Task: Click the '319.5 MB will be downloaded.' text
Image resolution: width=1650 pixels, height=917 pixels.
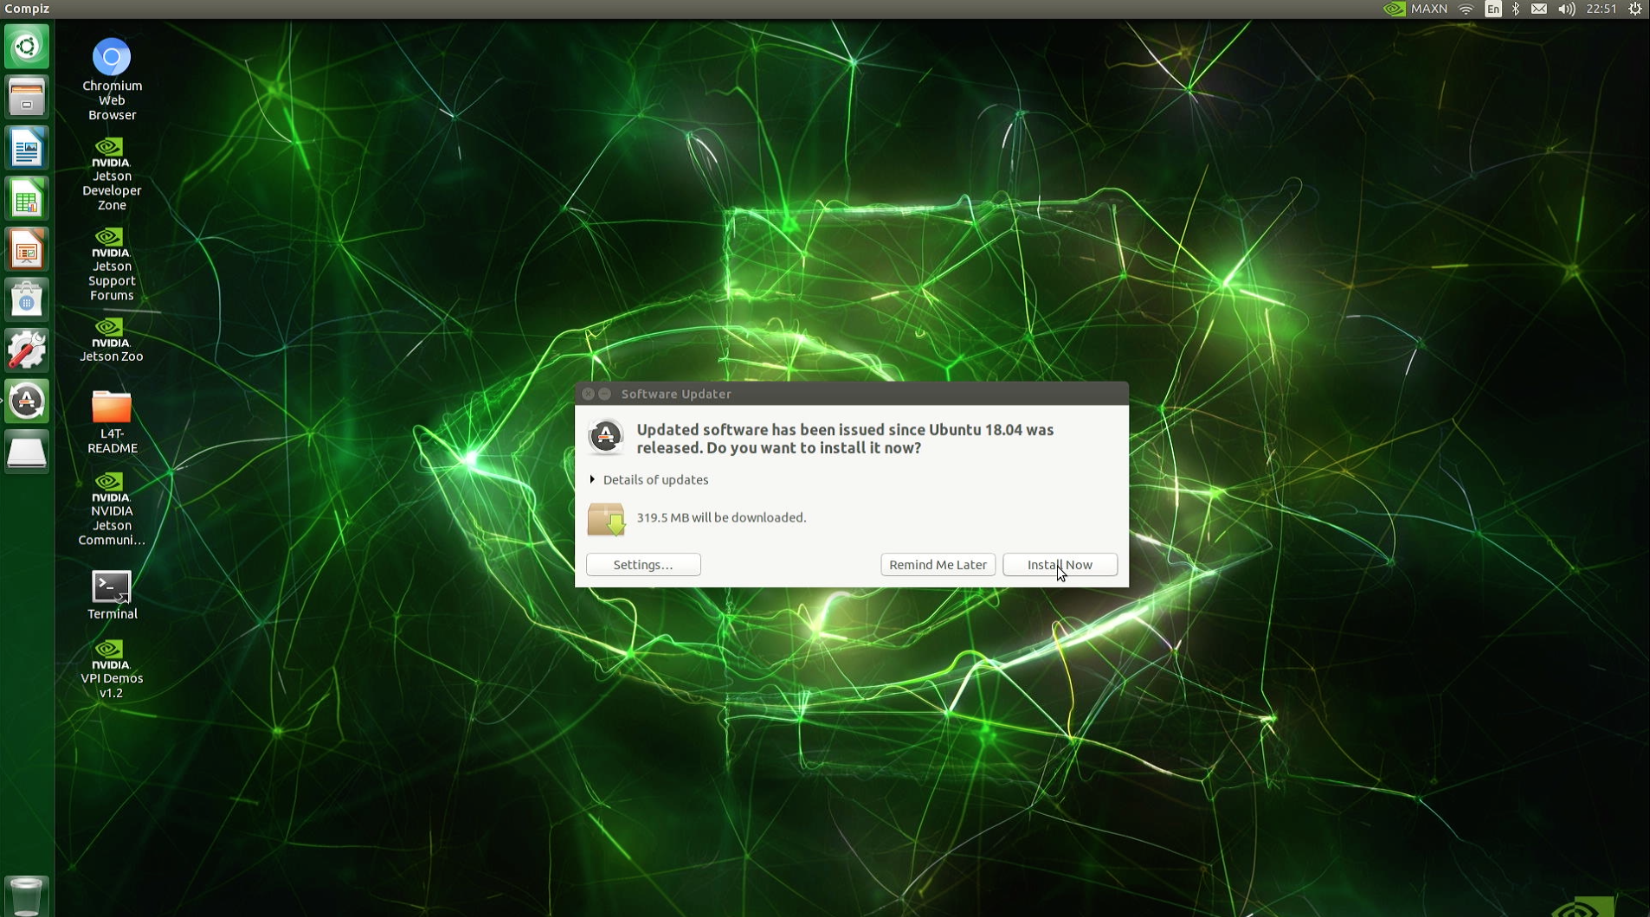Action: 721,518
